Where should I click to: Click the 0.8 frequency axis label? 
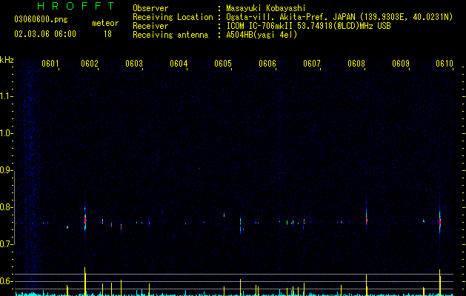point(7,207)
